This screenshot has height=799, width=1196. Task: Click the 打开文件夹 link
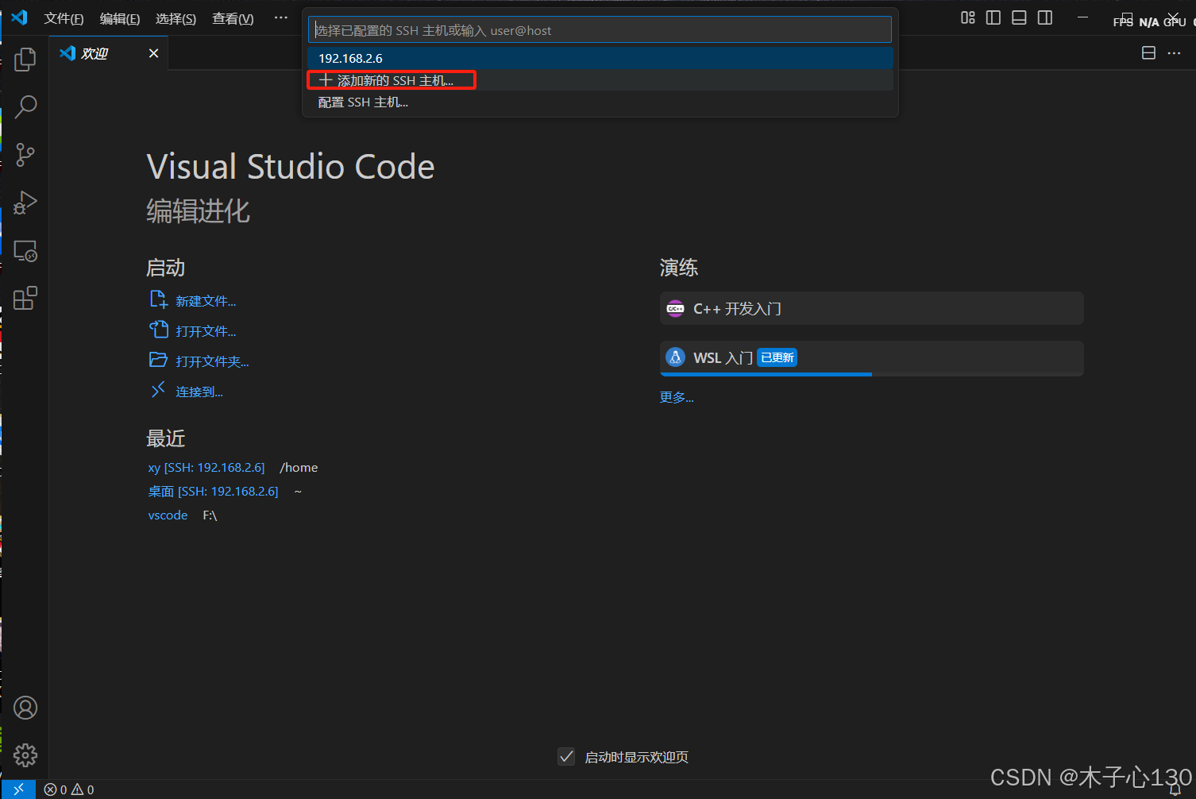pos(210,361)
